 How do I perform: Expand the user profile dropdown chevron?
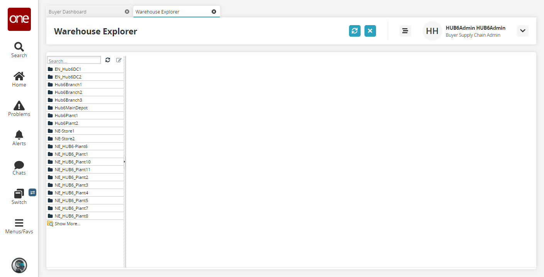coord(522,31)
